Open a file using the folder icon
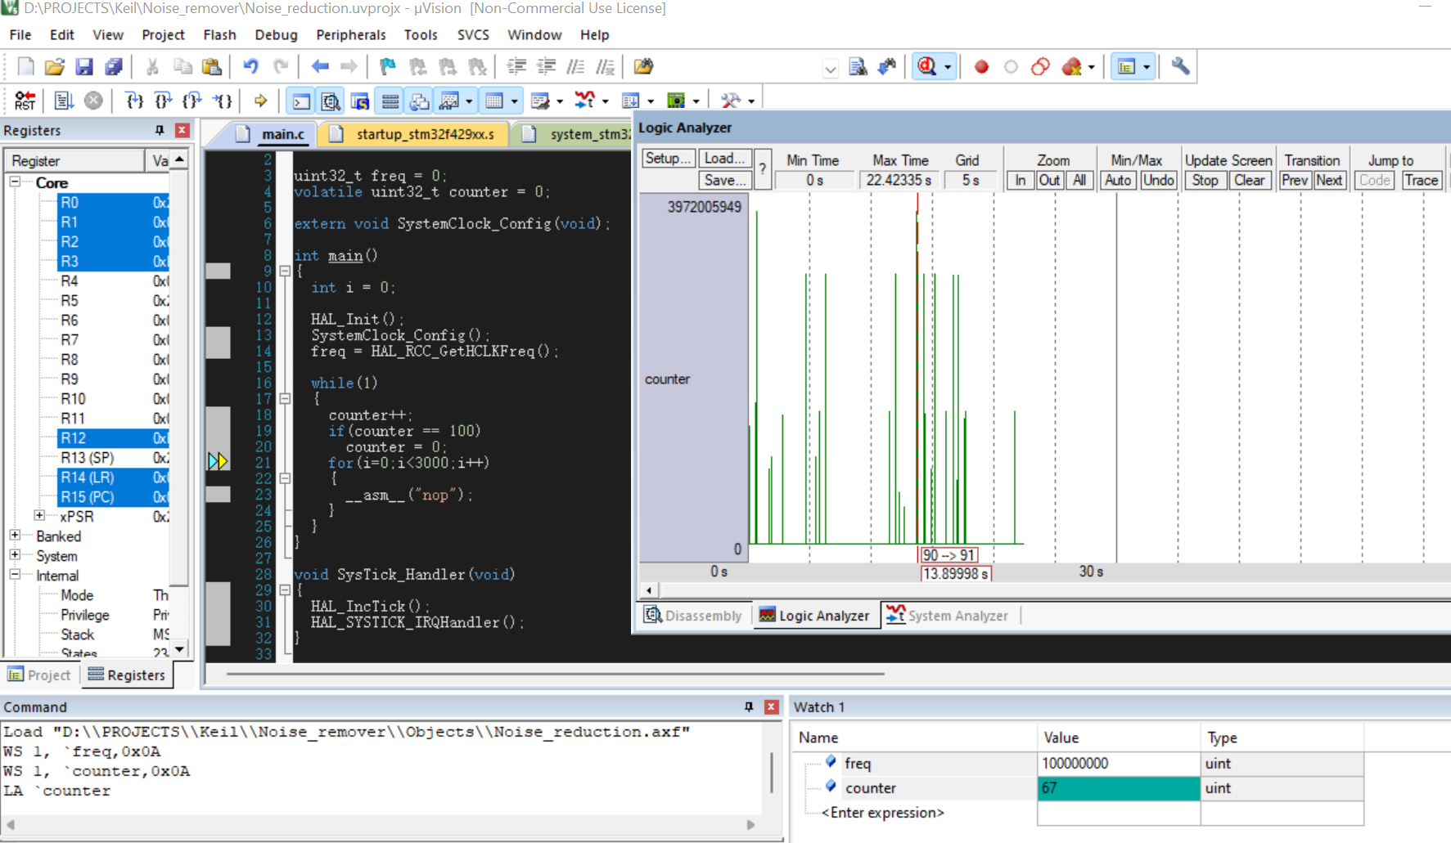 point(55,66)
